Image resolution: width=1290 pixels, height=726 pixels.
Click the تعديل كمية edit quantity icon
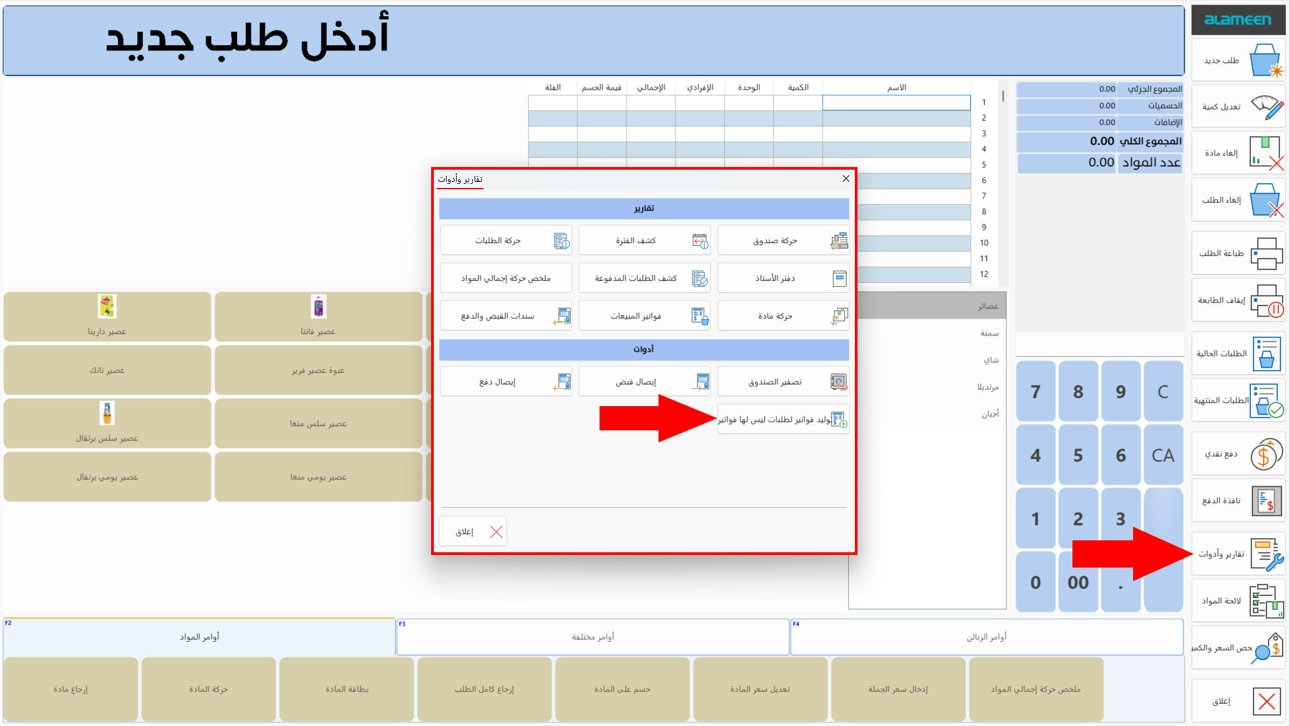(1267, 107)
